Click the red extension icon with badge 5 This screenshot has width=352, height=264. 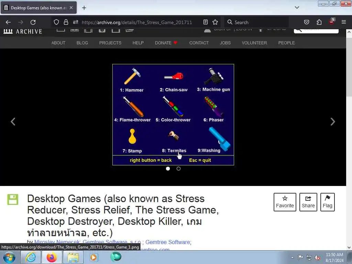[x=332, y=22]
